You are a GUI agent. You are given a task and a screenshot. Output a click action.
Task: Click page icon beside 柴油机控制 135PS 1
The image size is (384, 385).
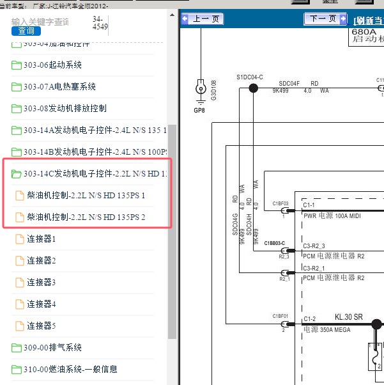click(20, 196)
